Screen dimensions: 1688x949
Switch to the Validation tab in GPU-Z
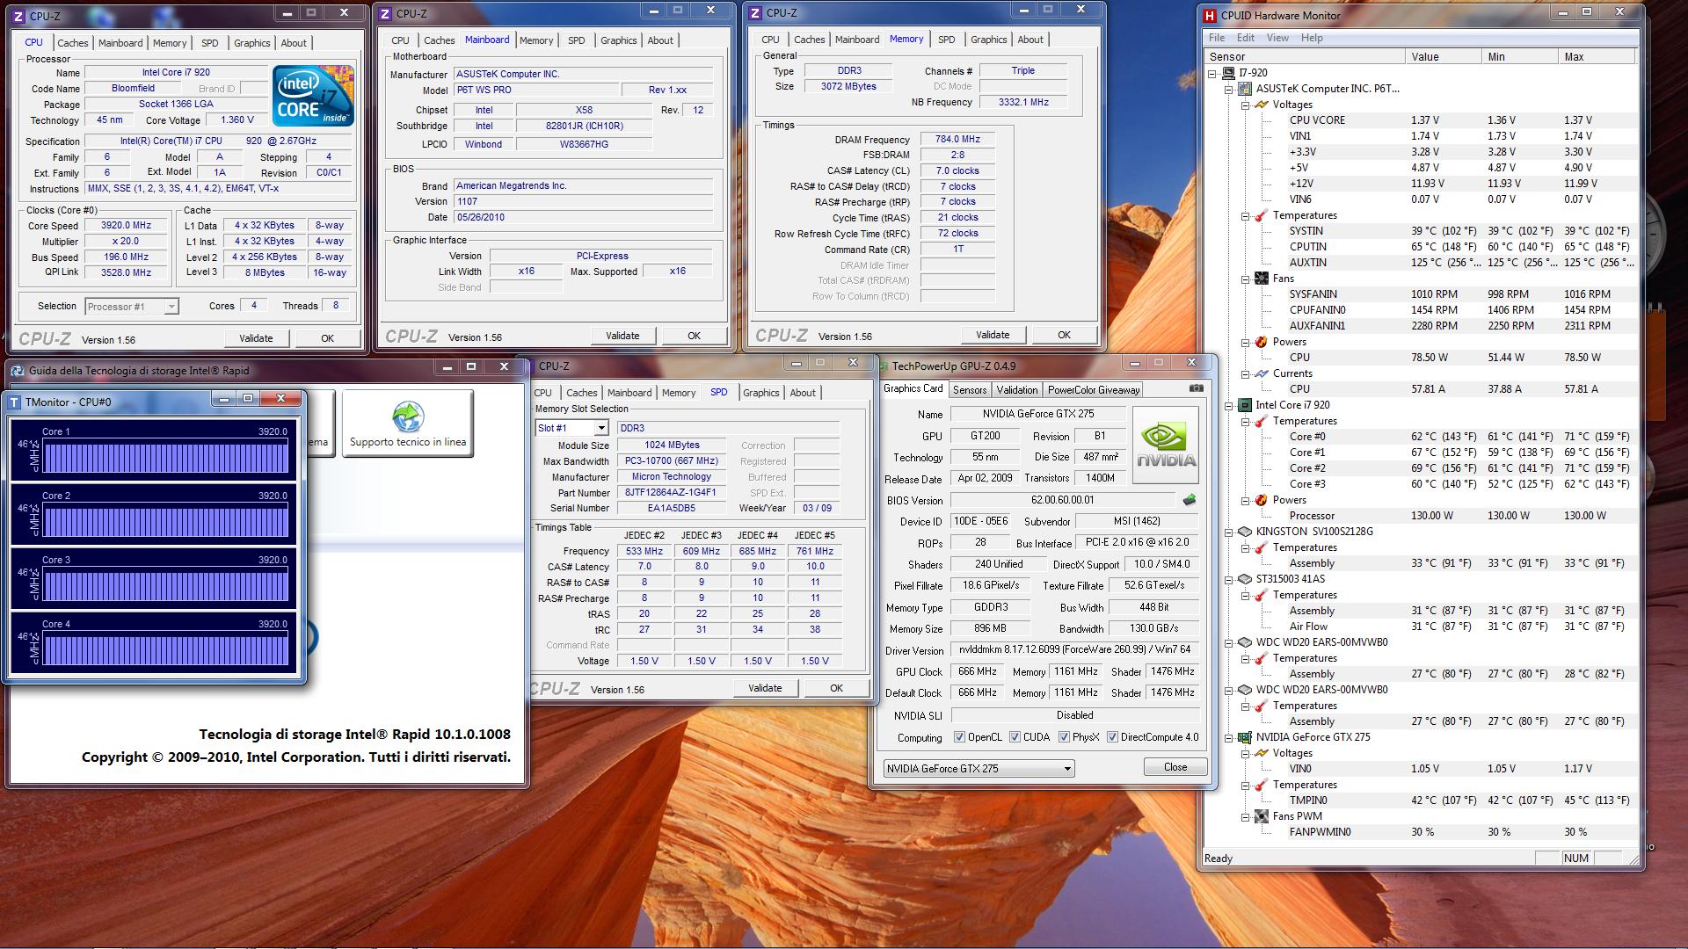[x=1017, y=390]
